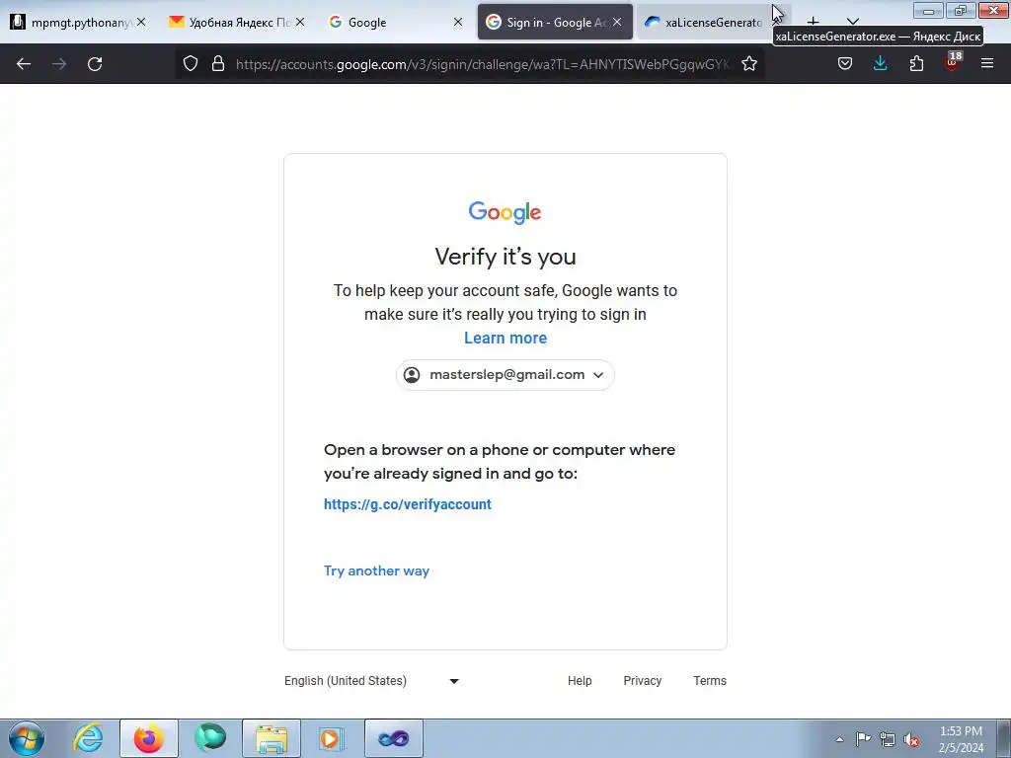Reload the current page
The image size is (1011, 758).
pos(95,64)
